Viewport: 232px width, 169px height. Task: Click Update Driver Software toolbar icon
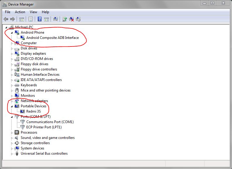[x=65, y=19]
